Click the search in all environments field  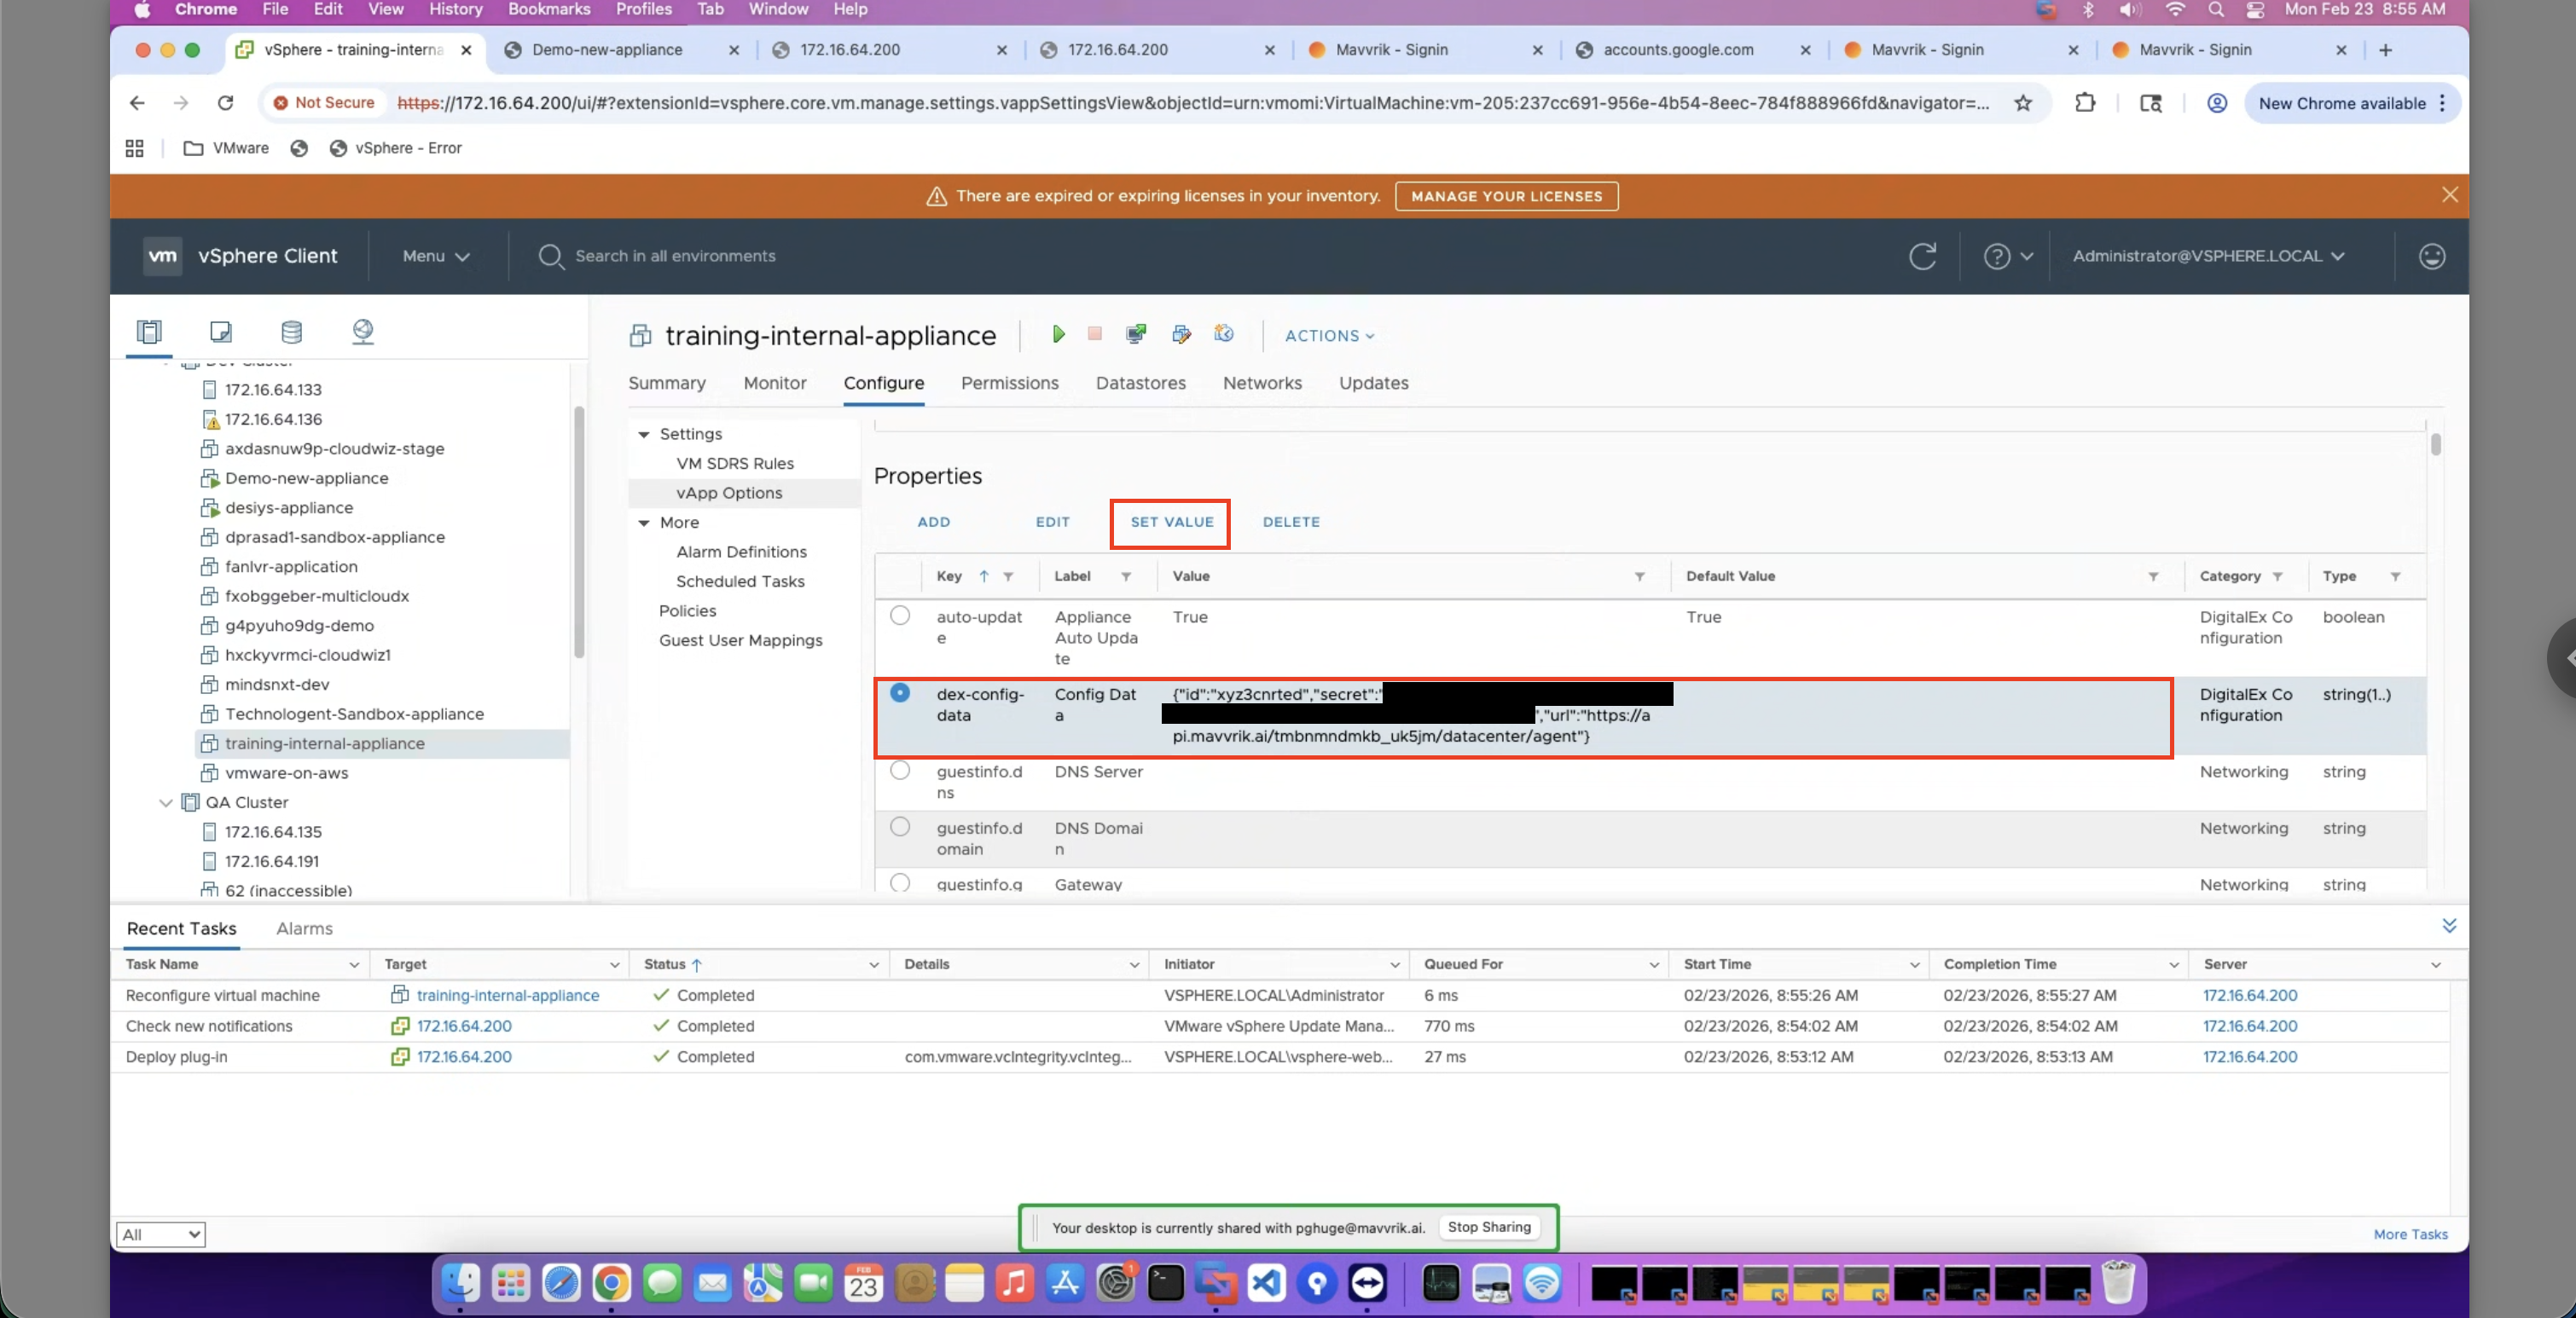675,257
